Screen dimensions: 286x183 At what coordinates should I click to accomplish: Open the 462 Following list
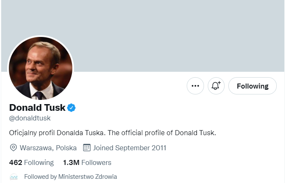39,162
